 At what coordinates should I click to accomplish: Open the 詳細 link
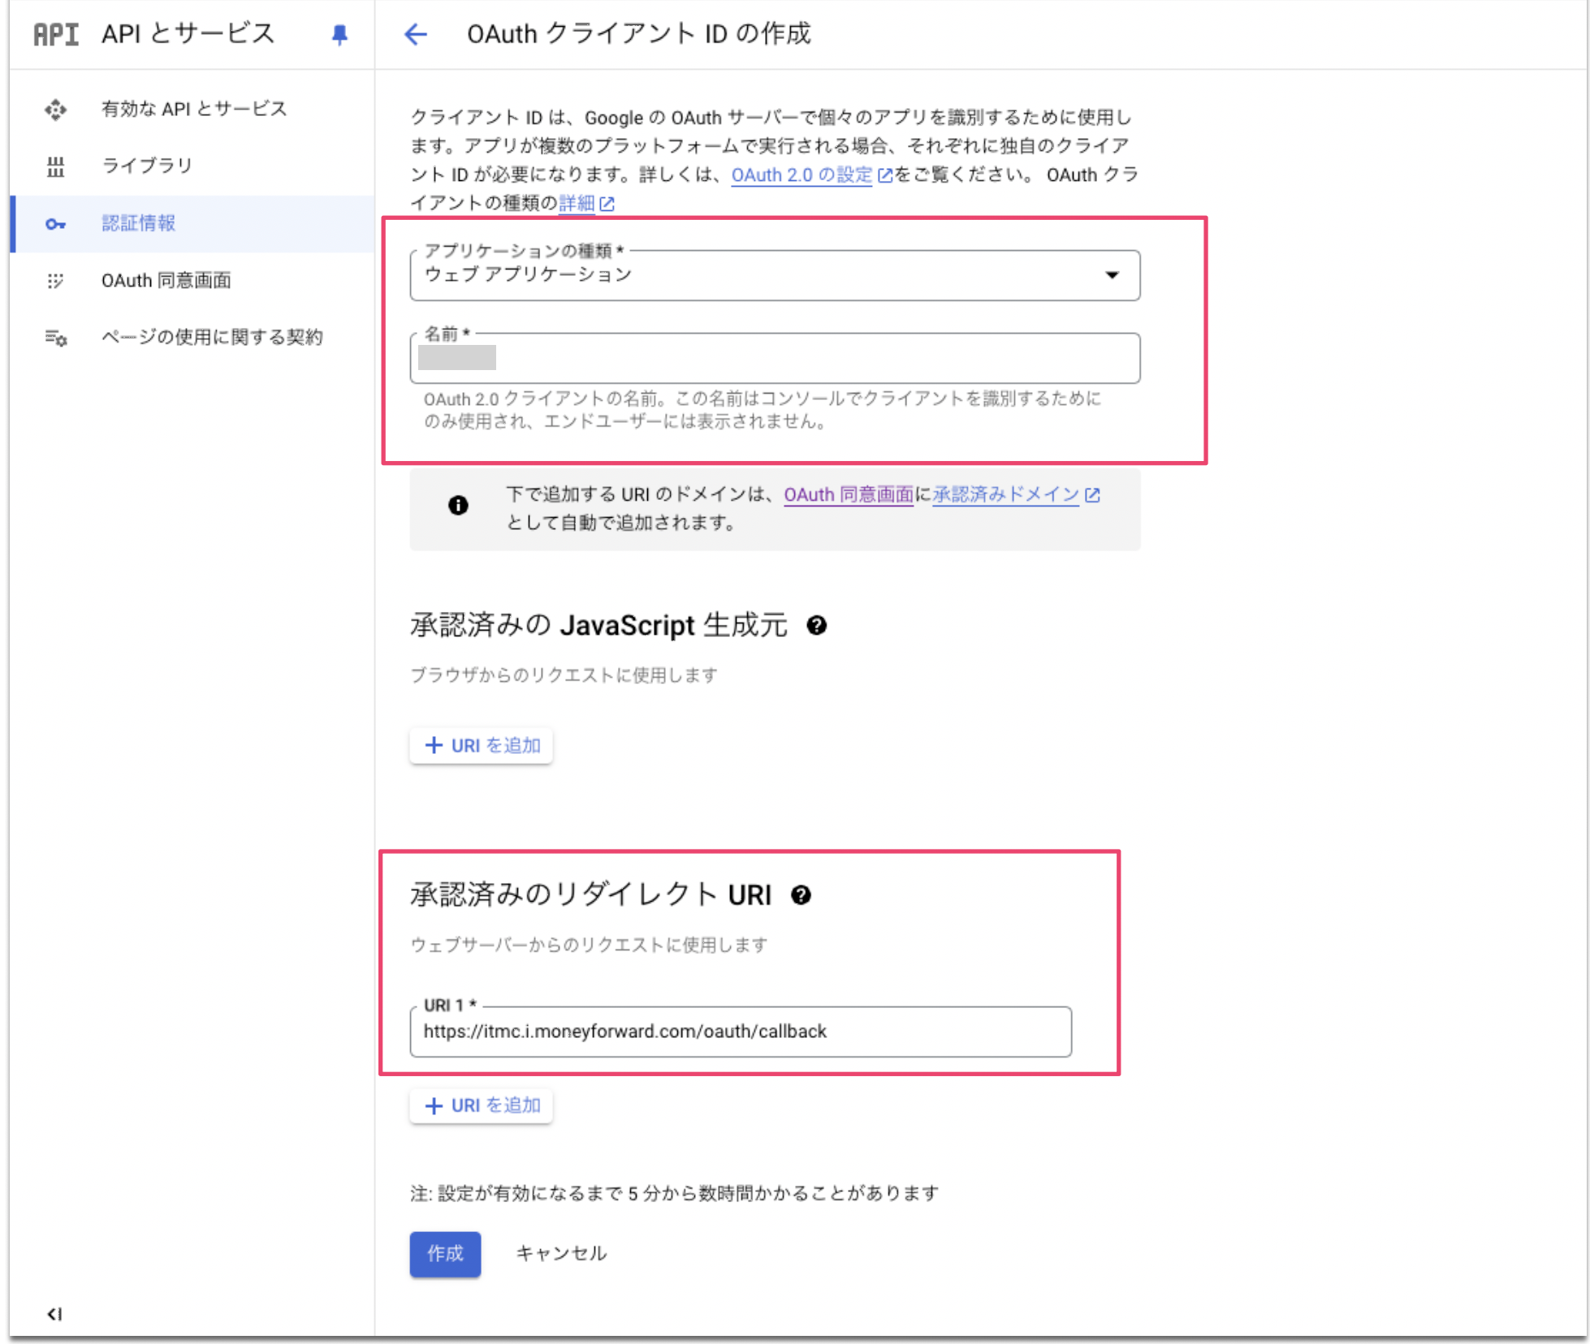tap(577, 204)
